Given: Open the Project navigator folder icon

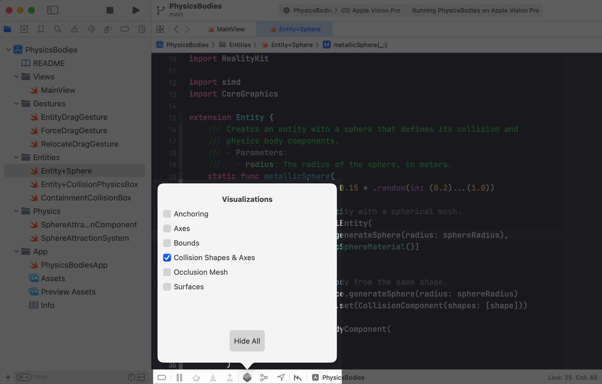Looking at the screenshot, I should pyautogui.click(x=7, y=29).
